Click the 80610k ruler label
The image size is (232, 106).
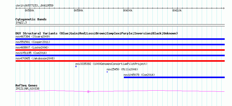177,11
